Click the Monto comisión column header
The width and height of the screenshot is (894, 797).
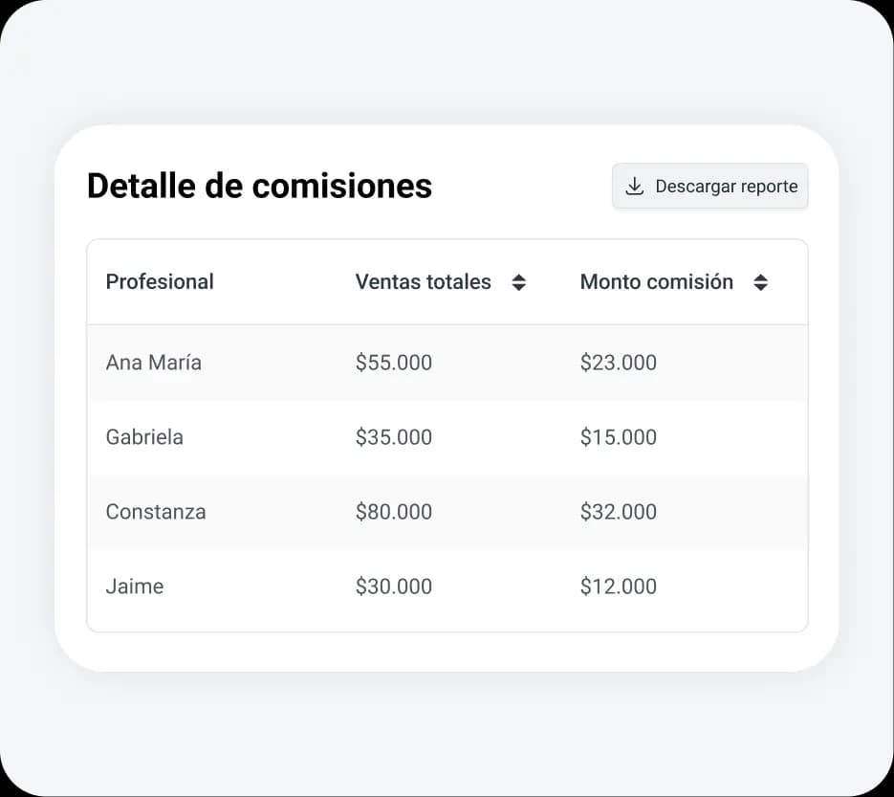656,282
